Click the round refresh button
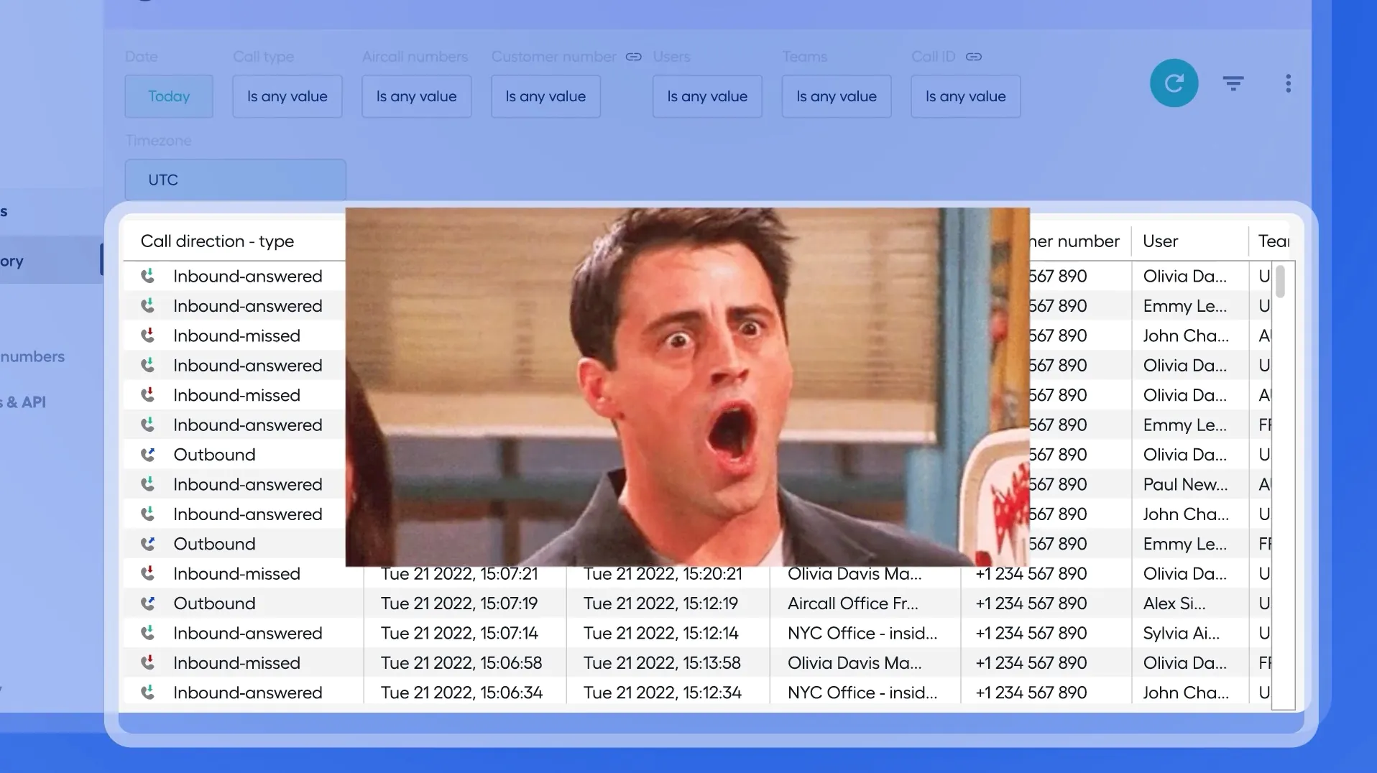 click(x=1174, y=83)
